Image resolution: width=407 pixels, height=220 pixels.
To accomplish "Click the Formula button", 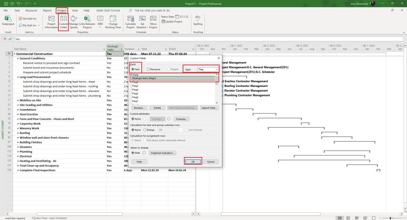I will (181, 119).
